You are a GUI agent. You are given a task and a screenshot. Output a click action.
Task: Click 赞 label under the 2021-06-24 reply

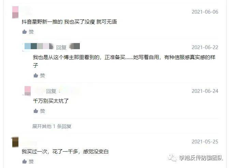43,111
